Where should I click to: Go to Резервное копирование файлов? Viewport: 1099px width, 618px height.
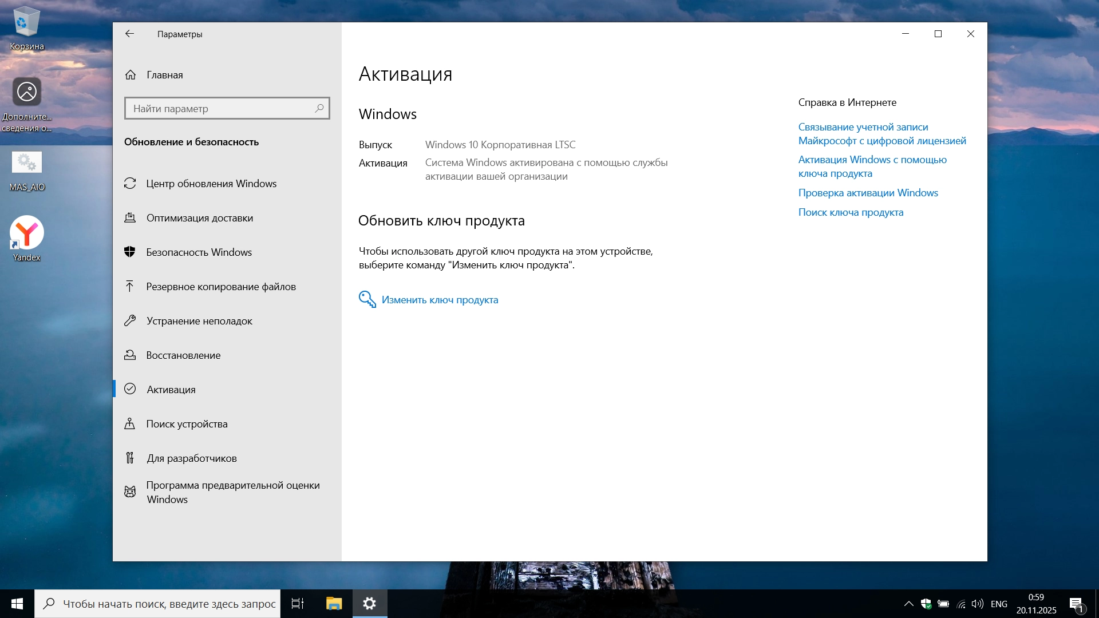tap(220, 287)
